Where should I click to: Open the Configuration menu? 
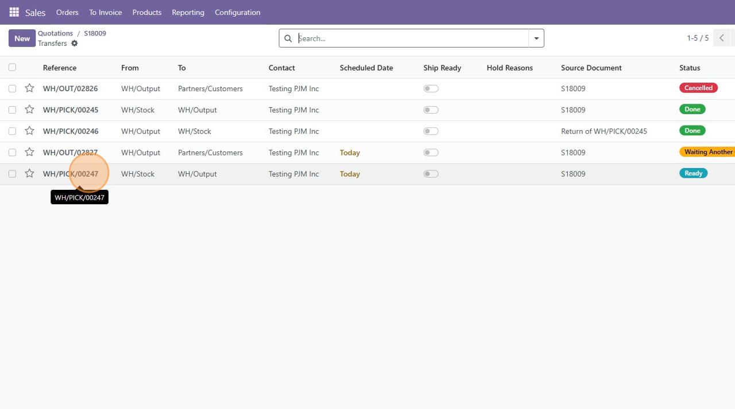237,12
